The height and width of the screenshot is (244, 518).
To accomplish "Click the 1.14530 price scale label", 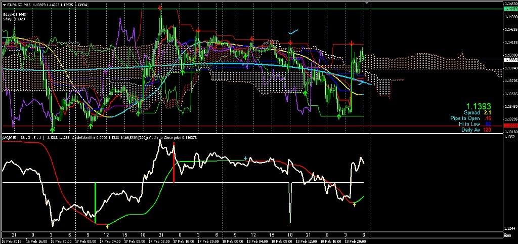I will pyautogui.click(x=511, y=4).
